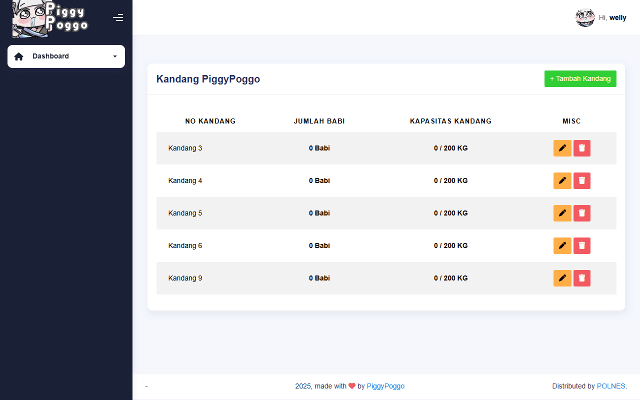Click the 0 / 200 KG capacity for Kandang 4
Screen dimensions: 640x400
tap(451, 180)
